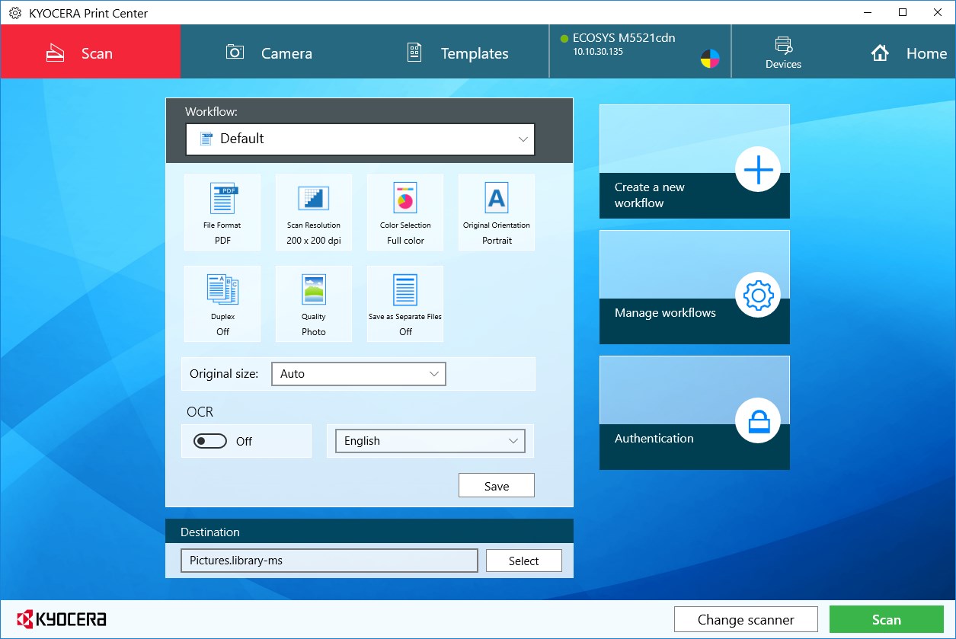Change the Original Orientation setting

pos(497,212)
